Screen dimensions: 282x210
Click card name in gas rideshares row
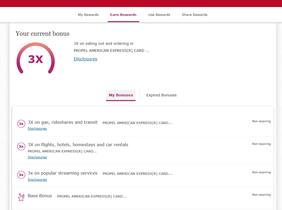tap(137, 123)
